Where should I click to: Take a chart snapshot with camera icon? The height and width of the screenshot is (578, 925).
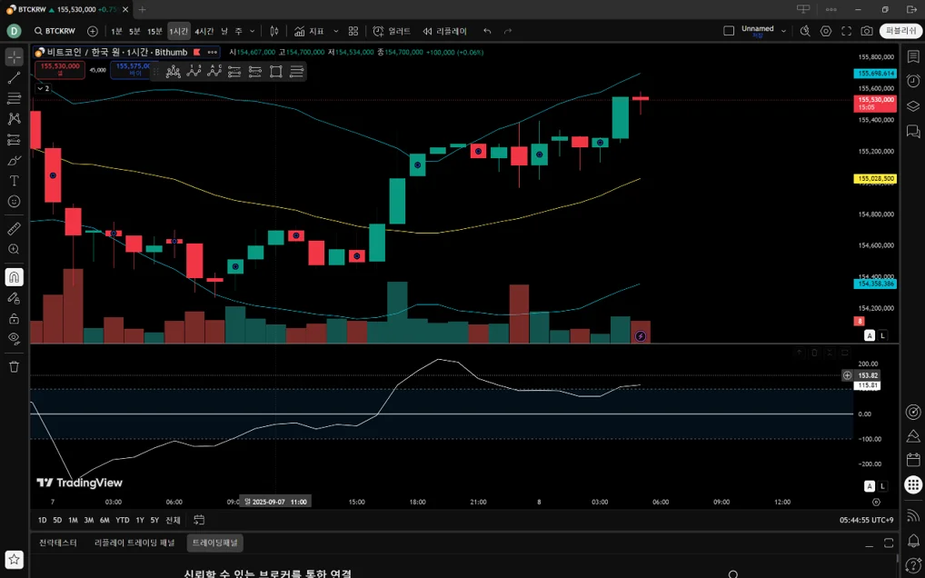click(867, 31)
